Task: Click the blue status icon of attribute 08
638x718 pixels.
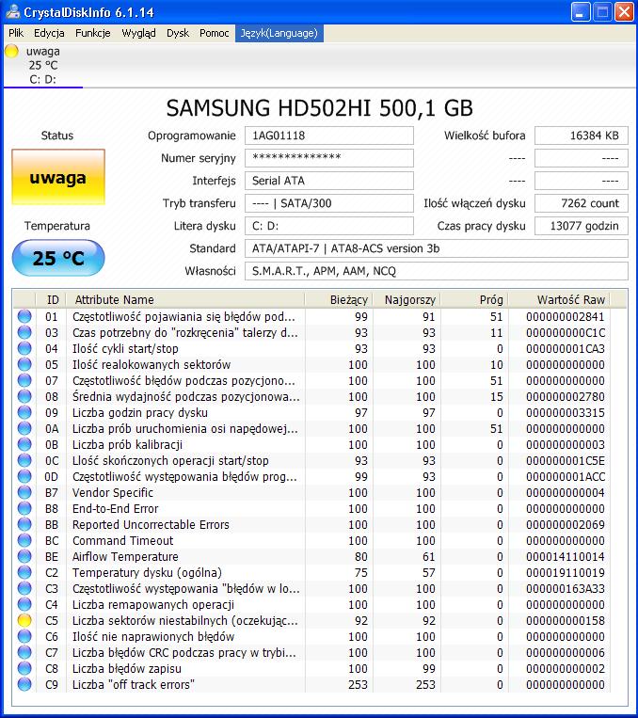Action: (x=24, y=396)
